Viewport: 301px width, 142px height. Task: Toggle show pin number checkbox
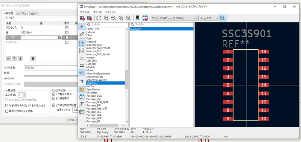pos(54,94)
